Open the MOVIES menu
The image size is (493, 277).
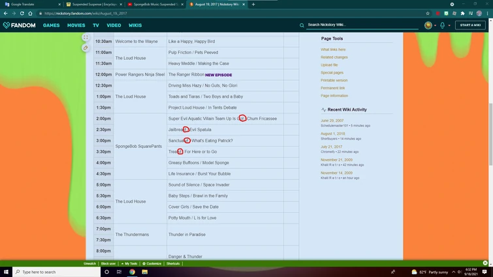point(76,25)
